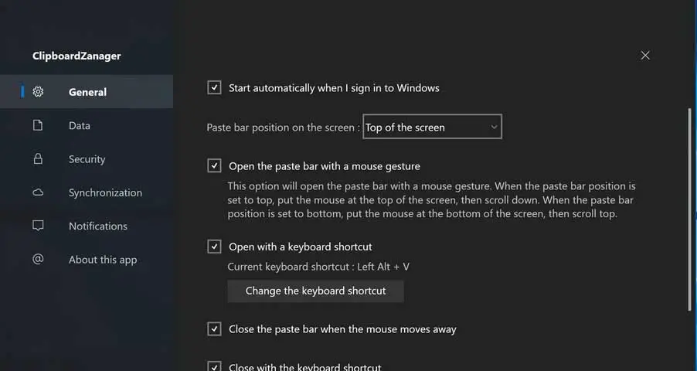Click the Security padlock icon
The height and width of the screenshot is (371, 697).
(x=38, y=159)
